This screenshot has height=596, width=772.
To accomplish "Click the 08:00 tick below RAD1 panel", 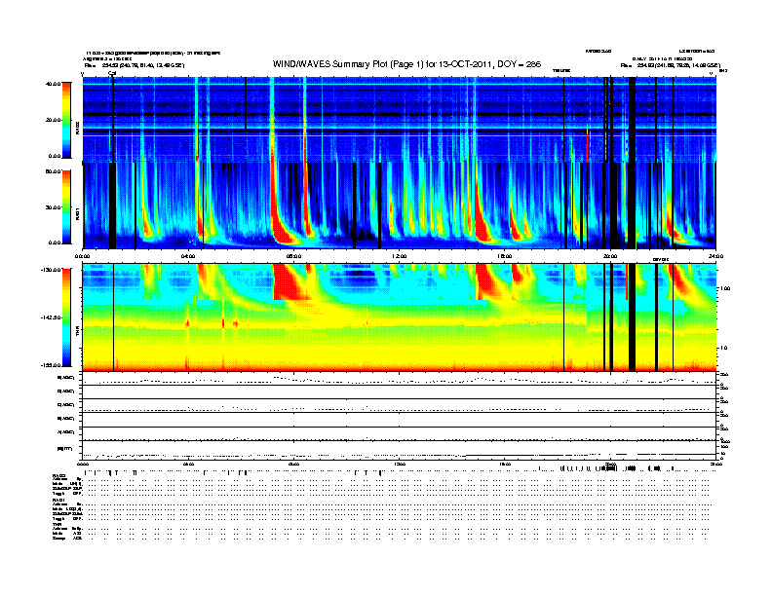I will [293, 256].
